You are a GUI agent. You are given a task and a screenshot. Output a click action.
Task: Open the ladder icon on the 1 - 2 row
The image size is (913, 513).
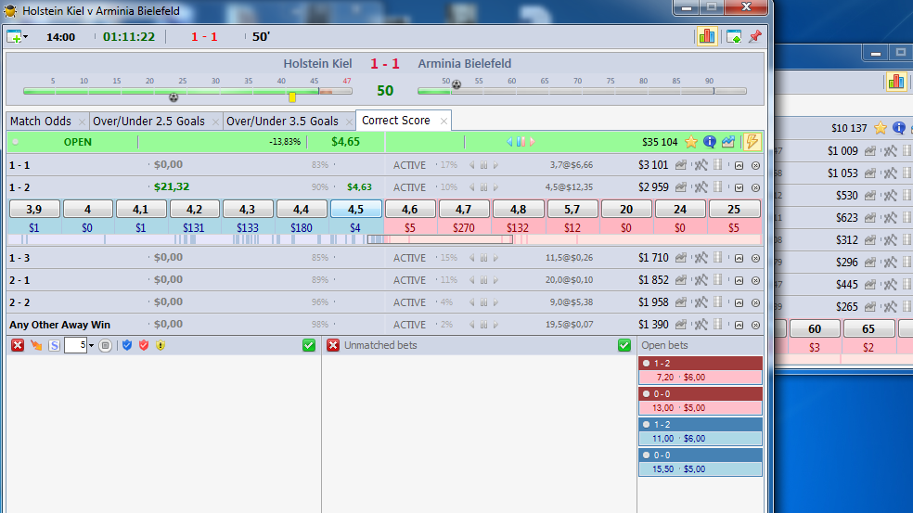click(x=718, y=186)
